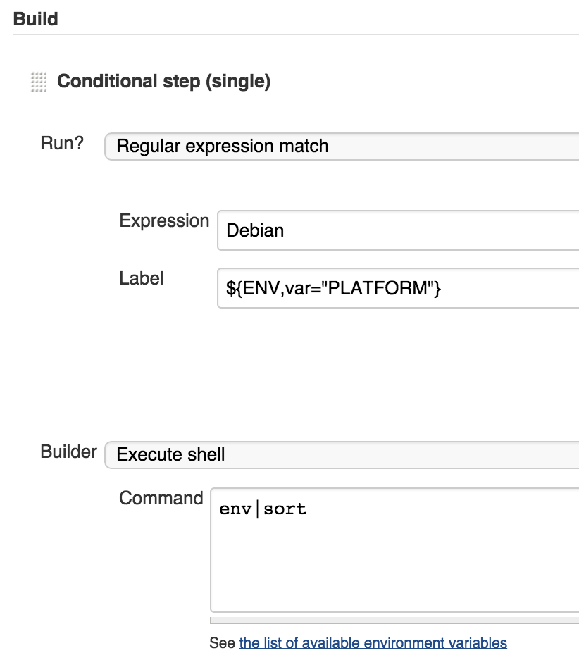The image size is (579, 672).
Task: Click the Builder label text
Action: (x=68, y=452)
